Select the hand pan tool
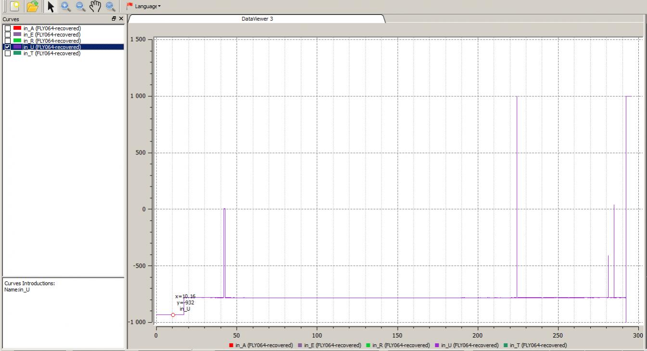 click(x=95, y=6)
